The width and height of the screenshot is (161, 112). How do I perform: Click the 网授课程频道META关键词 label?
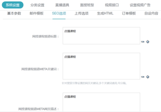tap(40, 69)
